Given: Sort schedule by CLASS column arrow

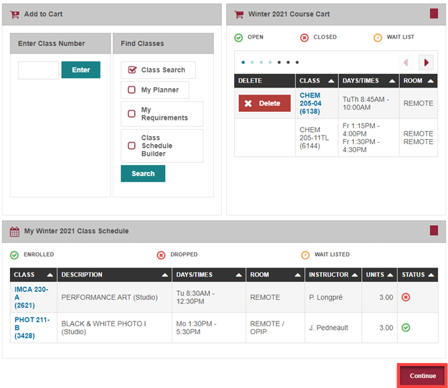Looking at the screenshot, I should (x=50, y=275).
